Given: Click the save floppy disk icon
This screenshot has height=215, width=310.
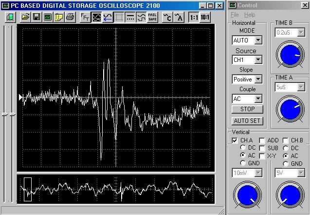Looking at the screenshot, I should coord(36,17).
